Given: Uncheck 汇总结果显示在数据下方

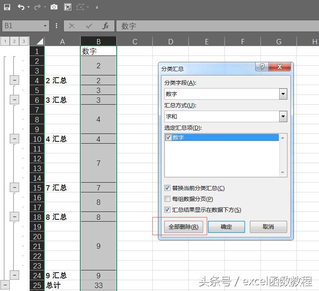Looking at the screenshot, I should 167,210.
